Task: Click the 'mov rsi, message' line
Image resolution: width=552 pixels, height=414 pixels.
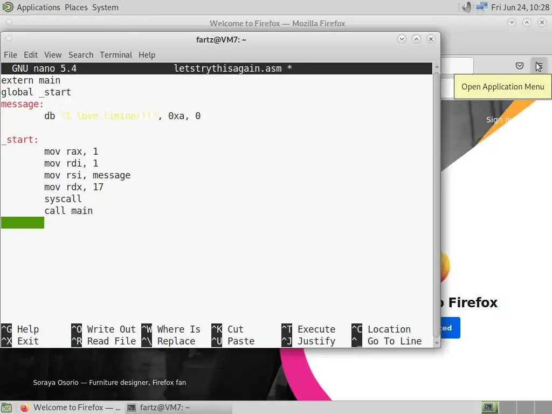Action: click(87, 175)
